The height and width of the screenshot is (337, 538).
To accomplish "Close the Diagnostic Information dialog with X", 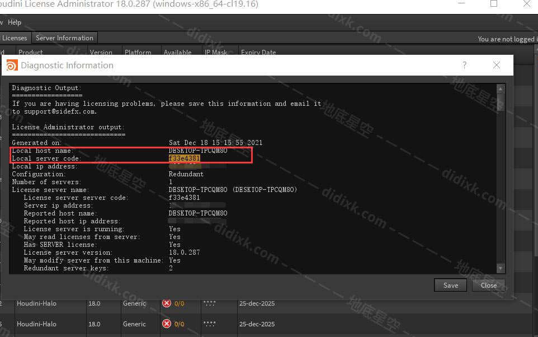I will tap(496, 65).
